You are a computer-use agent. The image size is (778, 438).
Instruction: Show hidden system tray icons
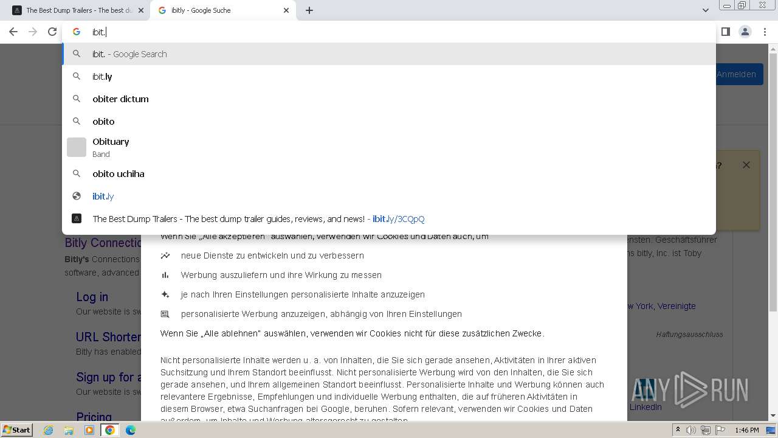point(678,430)
